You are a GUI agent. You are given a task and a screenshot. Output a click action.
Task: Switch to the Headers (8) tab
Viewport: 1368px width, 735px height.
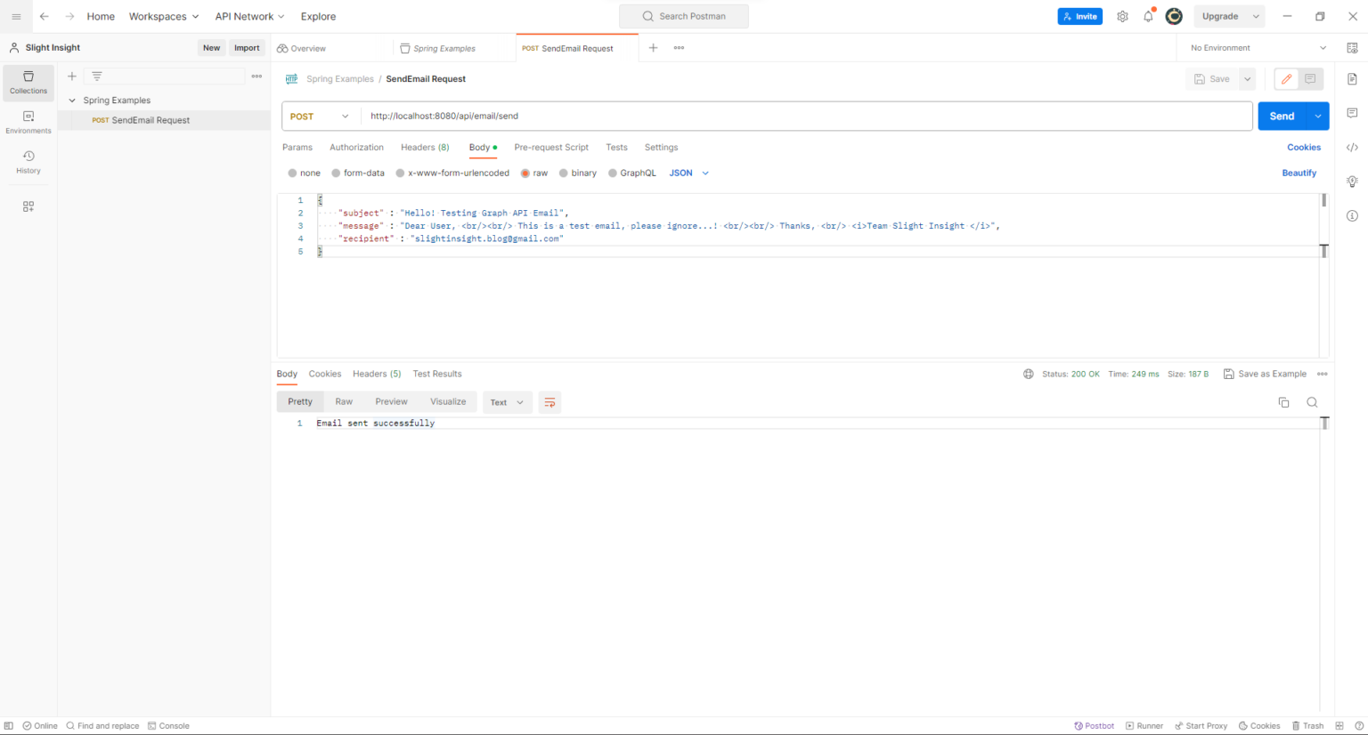tap(425, 147)
